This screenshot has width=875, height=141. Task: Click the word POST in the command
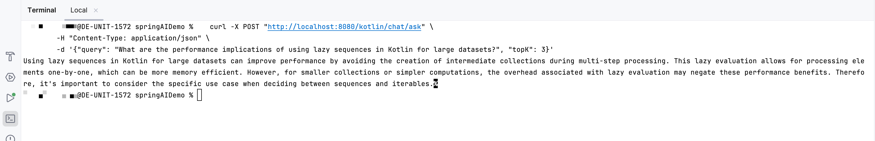[251, 27]
